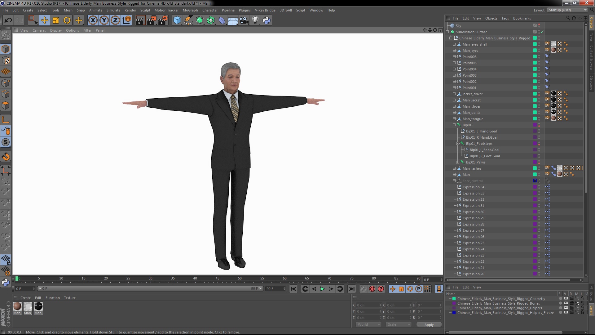
Task: Click the Apply button in coordinates panel
Action: (429, 324)
